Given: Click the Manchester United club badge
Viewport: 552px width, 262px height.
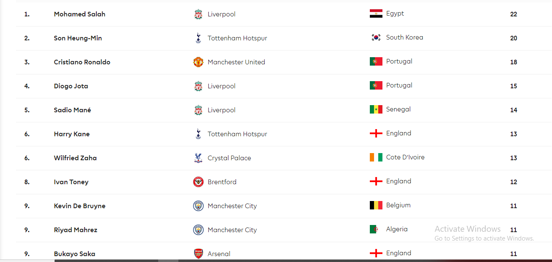Looking at the screenshot, I should pos(198,62).
